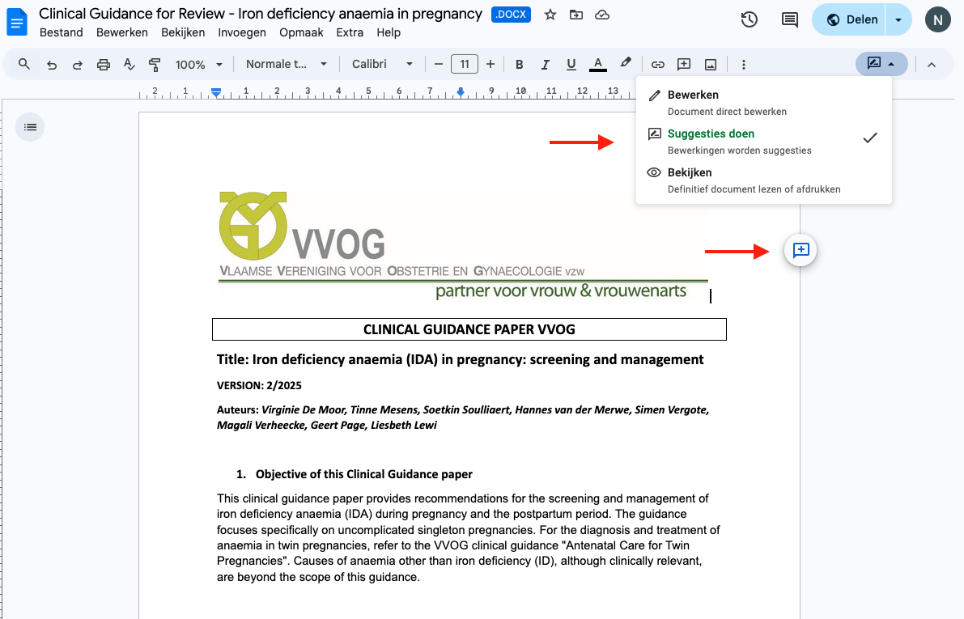The width and height of the screenshot is (964, 619).
Task: Star this document
Action: (x=550, y=15)
